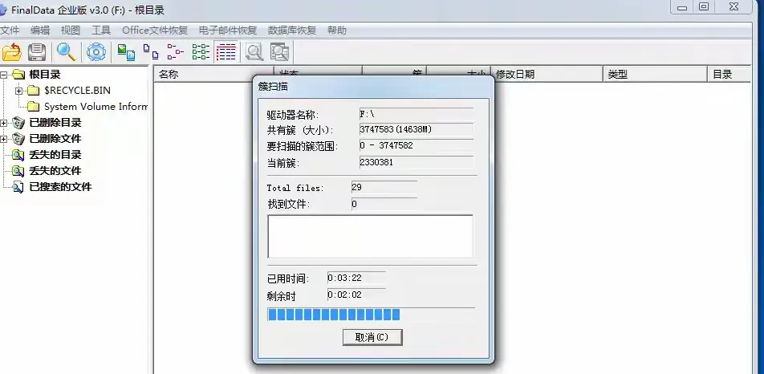
Task: Sort by the 修改日期 column header
Action: (x=547, y=75)
